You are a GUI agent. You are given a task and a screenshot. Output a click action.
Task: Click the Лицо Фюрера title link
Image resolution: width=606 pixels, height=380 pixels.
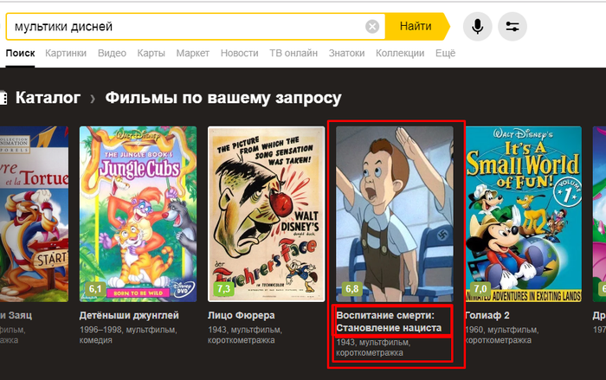click(x=242, y=315)
